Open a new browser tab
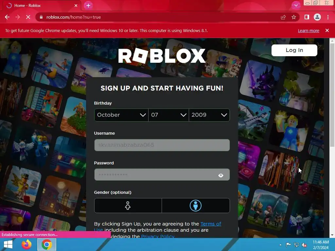The height and width of the screenshot is (251, 335). point(88,6)
